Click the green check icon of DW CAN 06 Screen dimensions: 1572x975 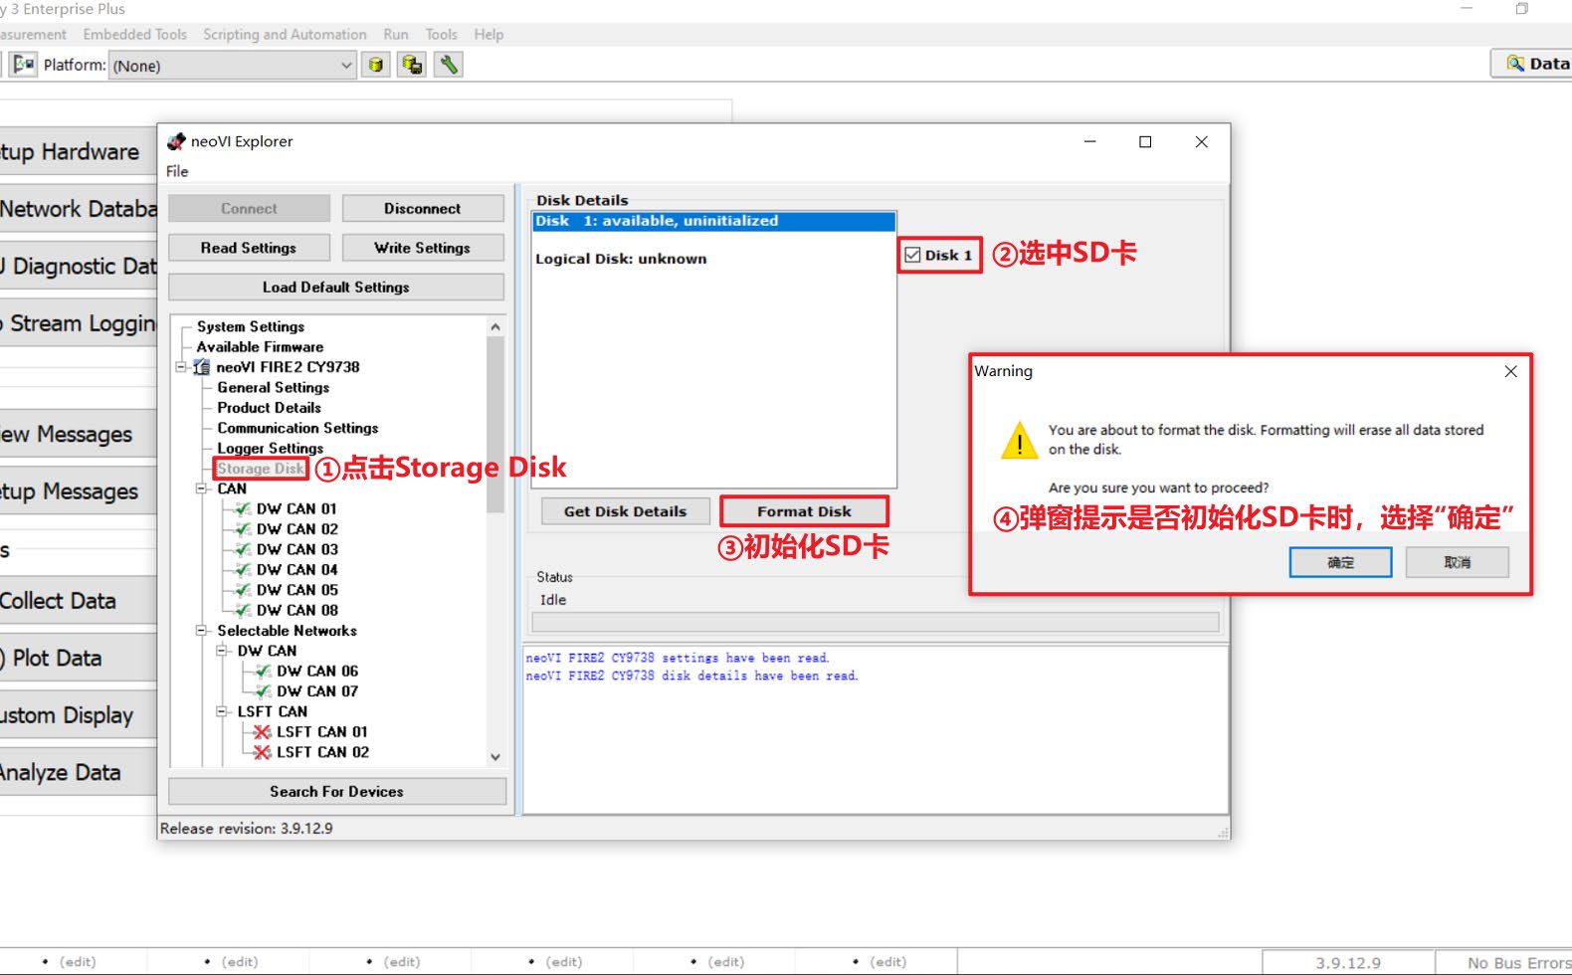pyautogui.click(x=263, y=672)
